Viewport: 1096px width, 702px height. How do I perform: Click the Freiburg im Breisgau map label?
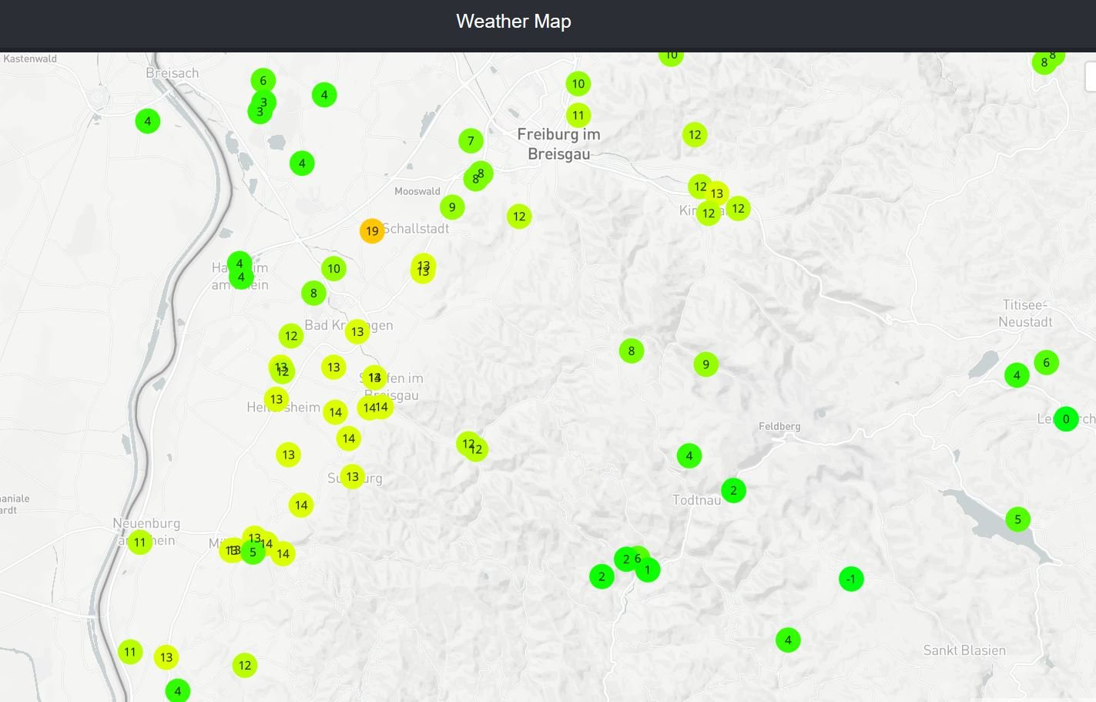pyautogui.click(x=558, y=144)
